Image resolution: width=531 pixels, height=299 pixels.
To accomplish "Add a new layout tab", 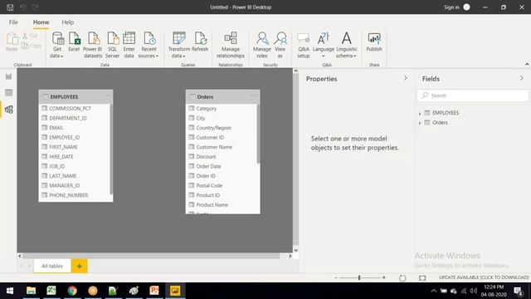I will coord(80,266).
